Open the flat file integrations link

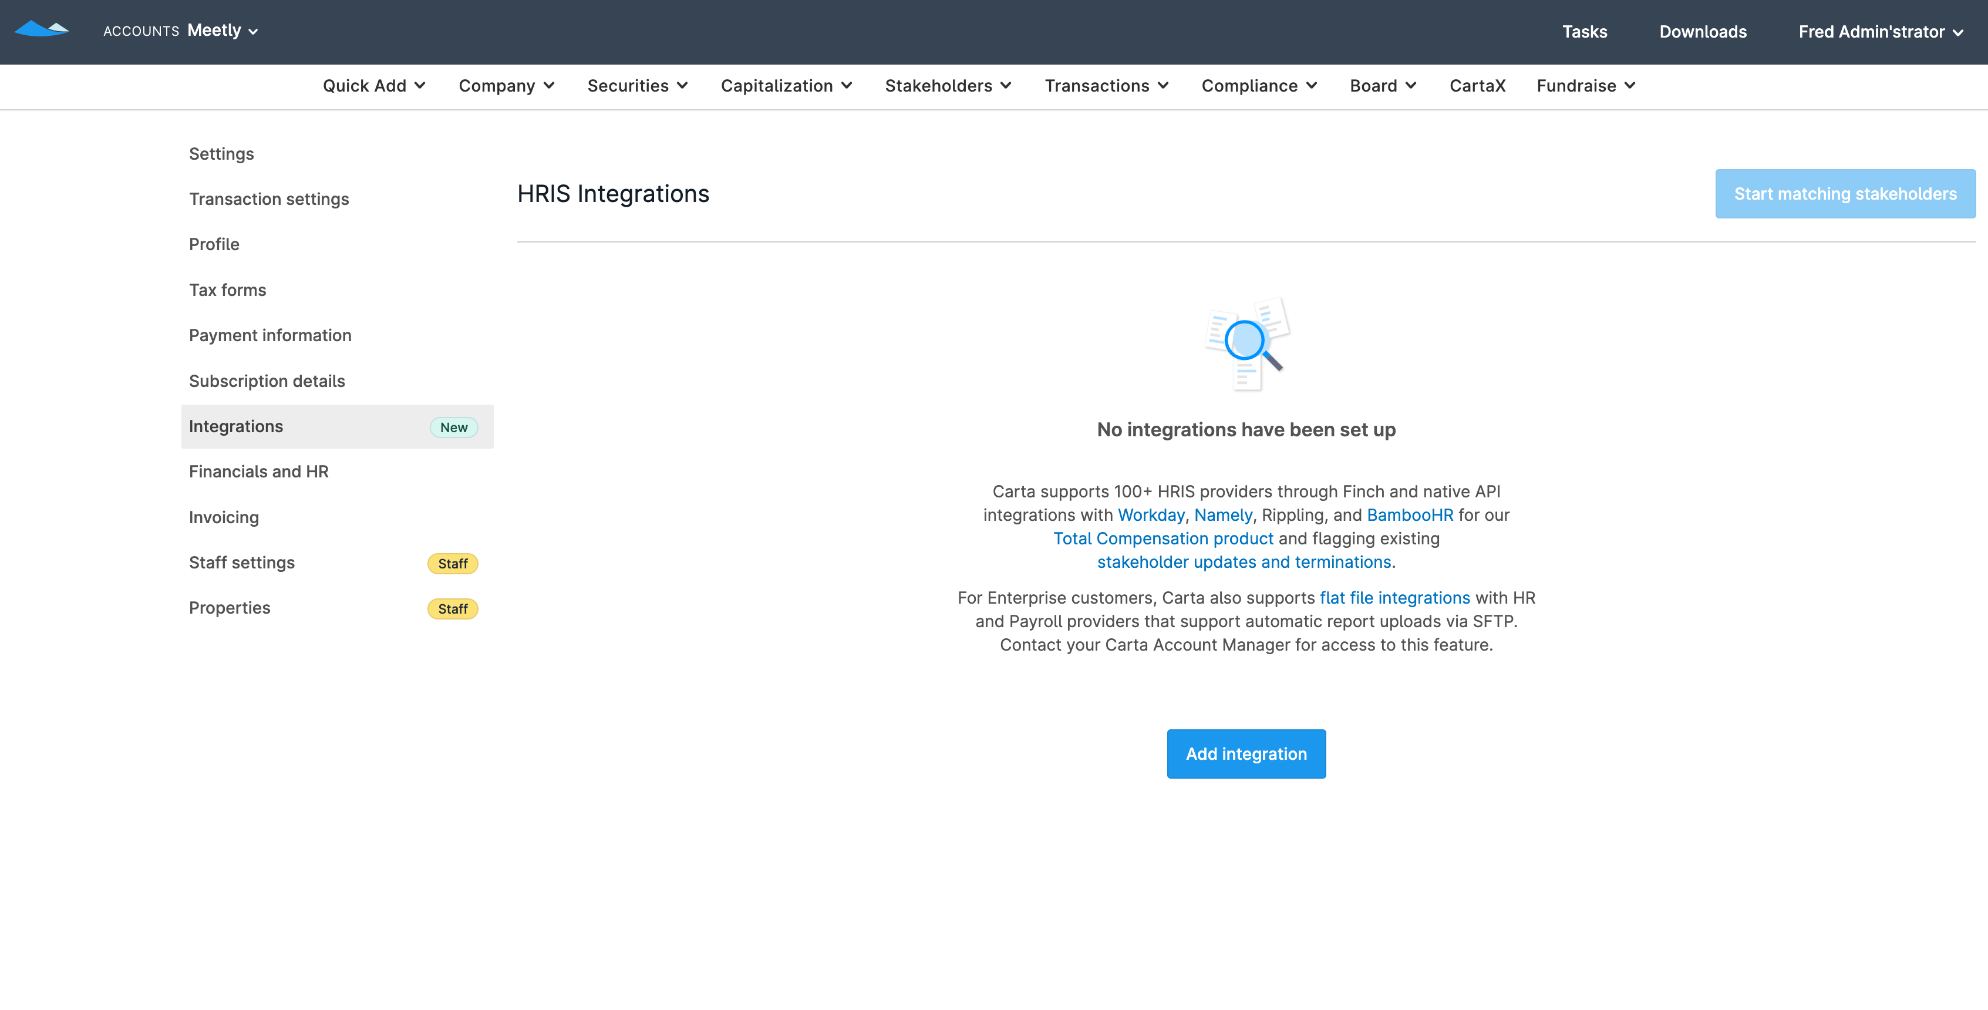1394,598
